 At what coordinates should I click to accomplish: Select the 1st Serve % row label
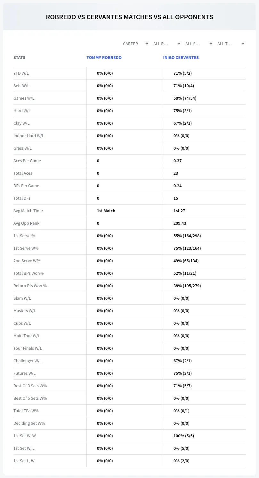(24, 236)
